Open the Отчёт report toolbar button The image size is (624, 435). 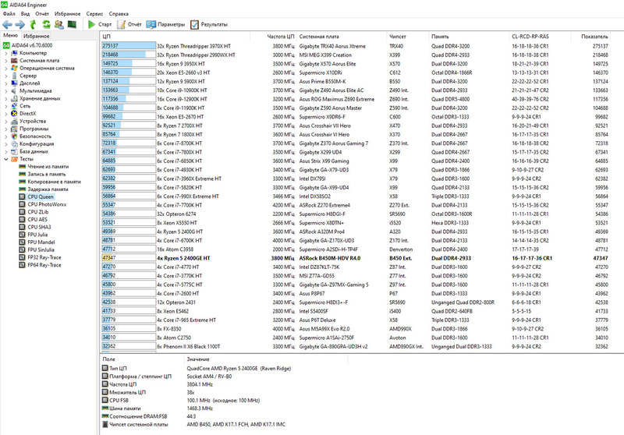point(129,25)
